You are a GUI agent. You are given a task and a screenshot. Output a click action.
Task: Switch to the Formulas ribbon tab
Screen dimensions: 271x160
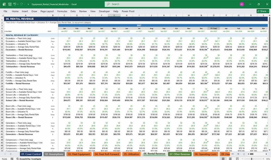pos(62,11)
